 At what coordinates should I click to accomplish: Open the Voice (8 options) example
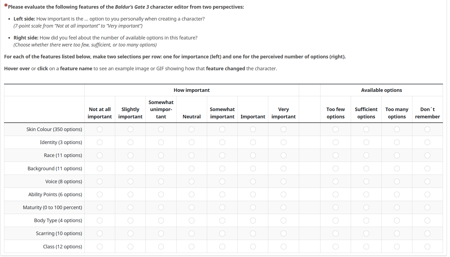click(x=64, y=182)
